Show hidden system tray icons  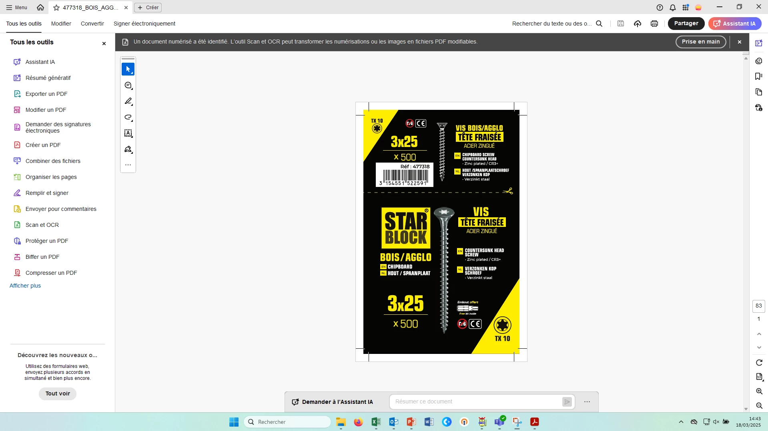coord(681,422)
